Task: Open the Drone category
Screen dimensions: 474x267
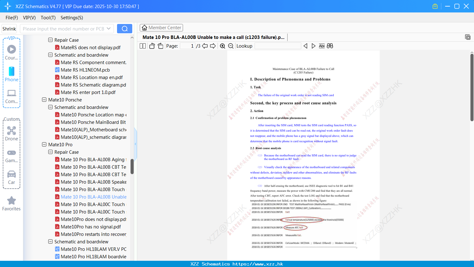Action: click(12, 133)
